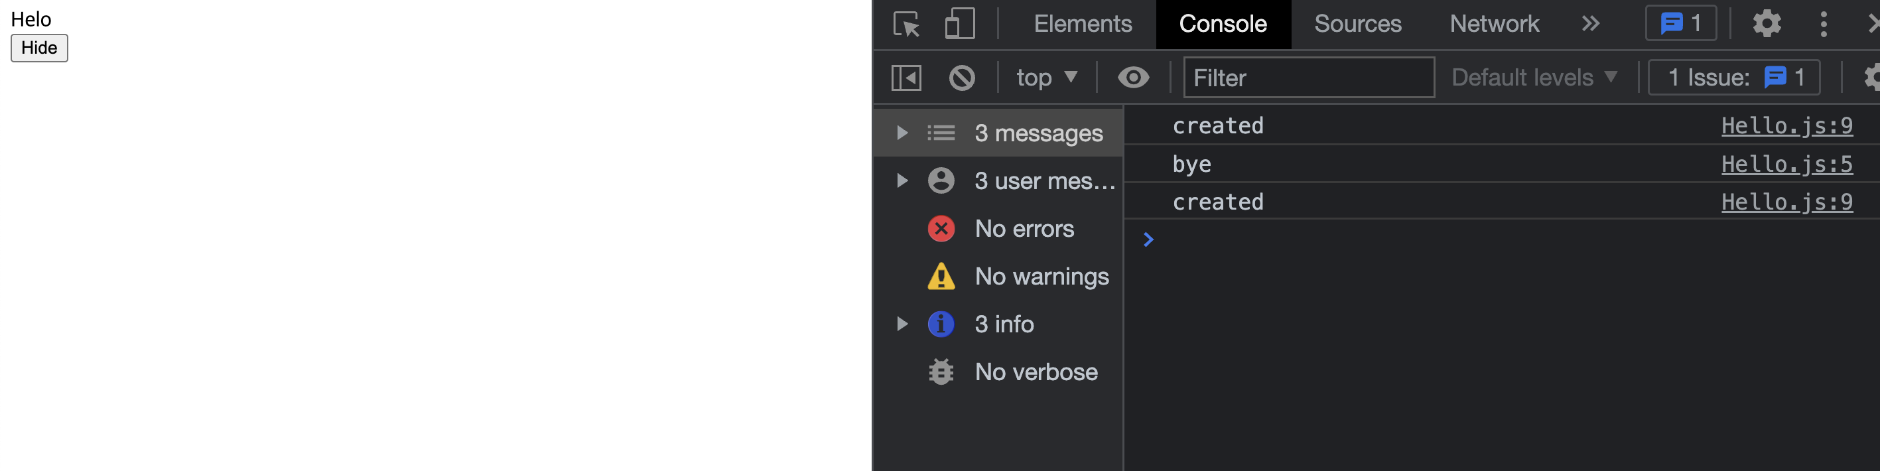The width and height of the screenshot is (1880, 471).
Task: Activate the inspect element picker icon
Action: pos(906,24)
